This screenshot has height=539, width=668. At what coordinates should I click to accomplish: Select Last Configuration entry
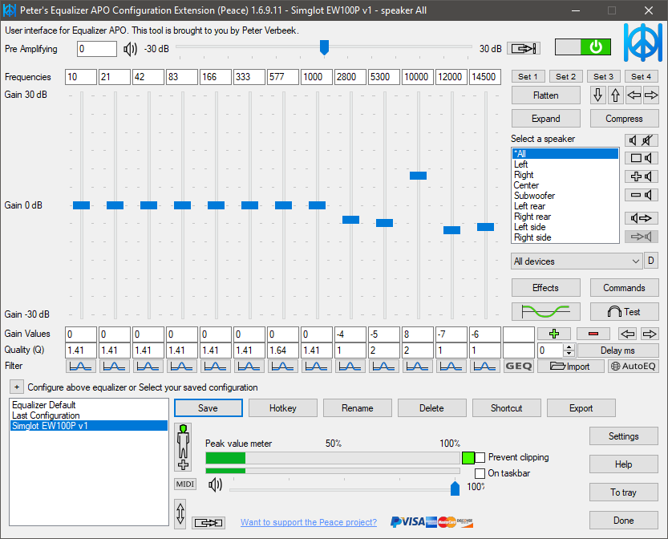pyautogui.click(x=88, y=415)
